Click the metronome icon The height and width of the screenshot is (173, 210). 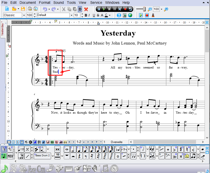pos(153,15)
